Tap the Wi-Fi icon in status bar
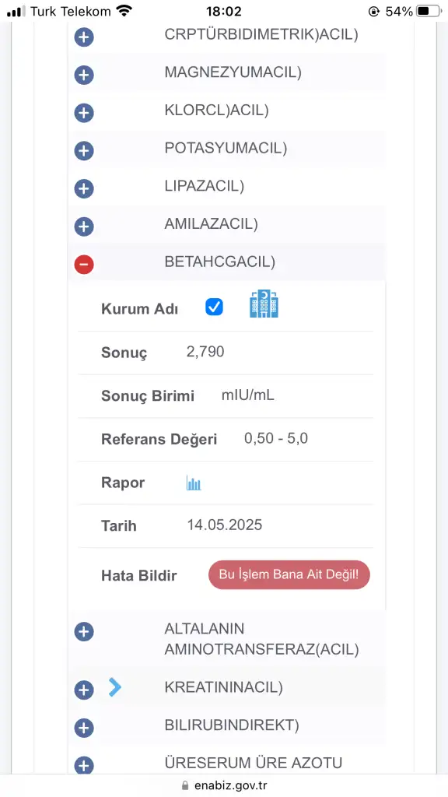Viewport: 448px width, 797px height. point(124,11)
